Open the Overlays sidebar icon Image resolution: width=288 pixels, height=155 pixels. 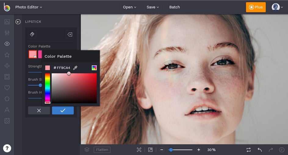[7, 99]
